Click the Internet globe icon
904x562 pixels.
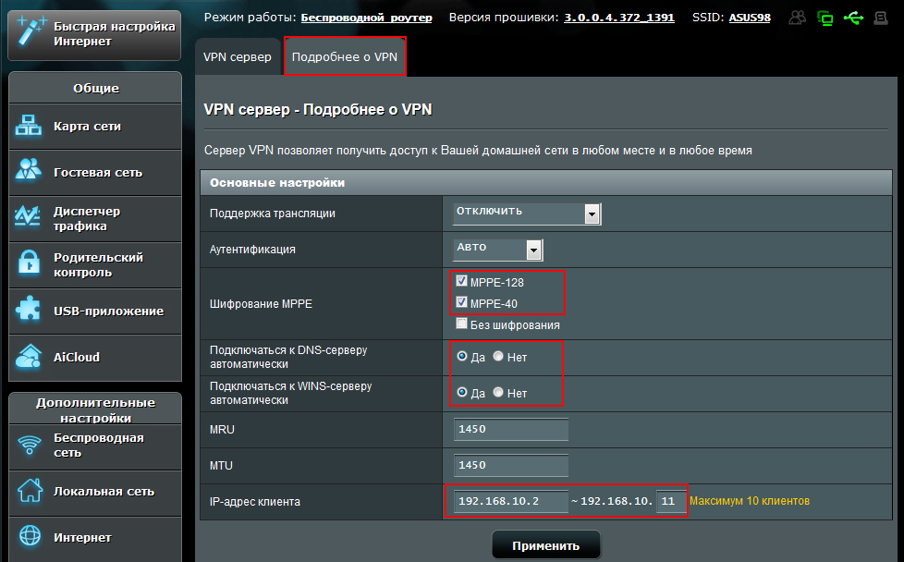30,536
